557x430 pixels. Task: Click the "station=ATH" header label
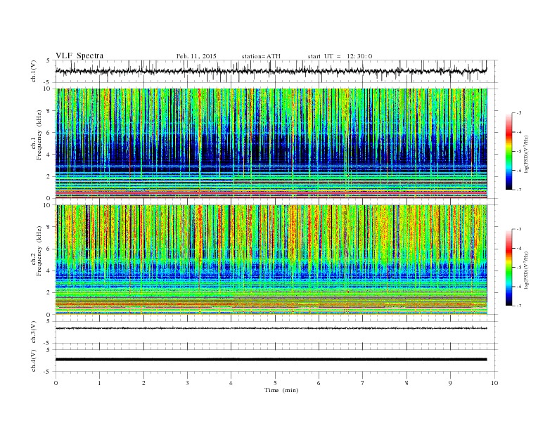coord(261,56)
